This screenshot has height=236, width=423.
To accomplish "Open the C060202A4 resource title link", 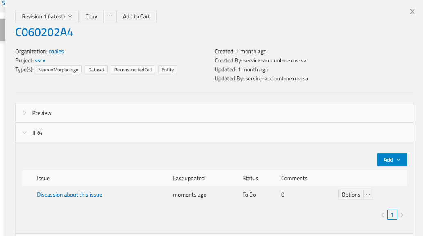I will coord(44,32).
